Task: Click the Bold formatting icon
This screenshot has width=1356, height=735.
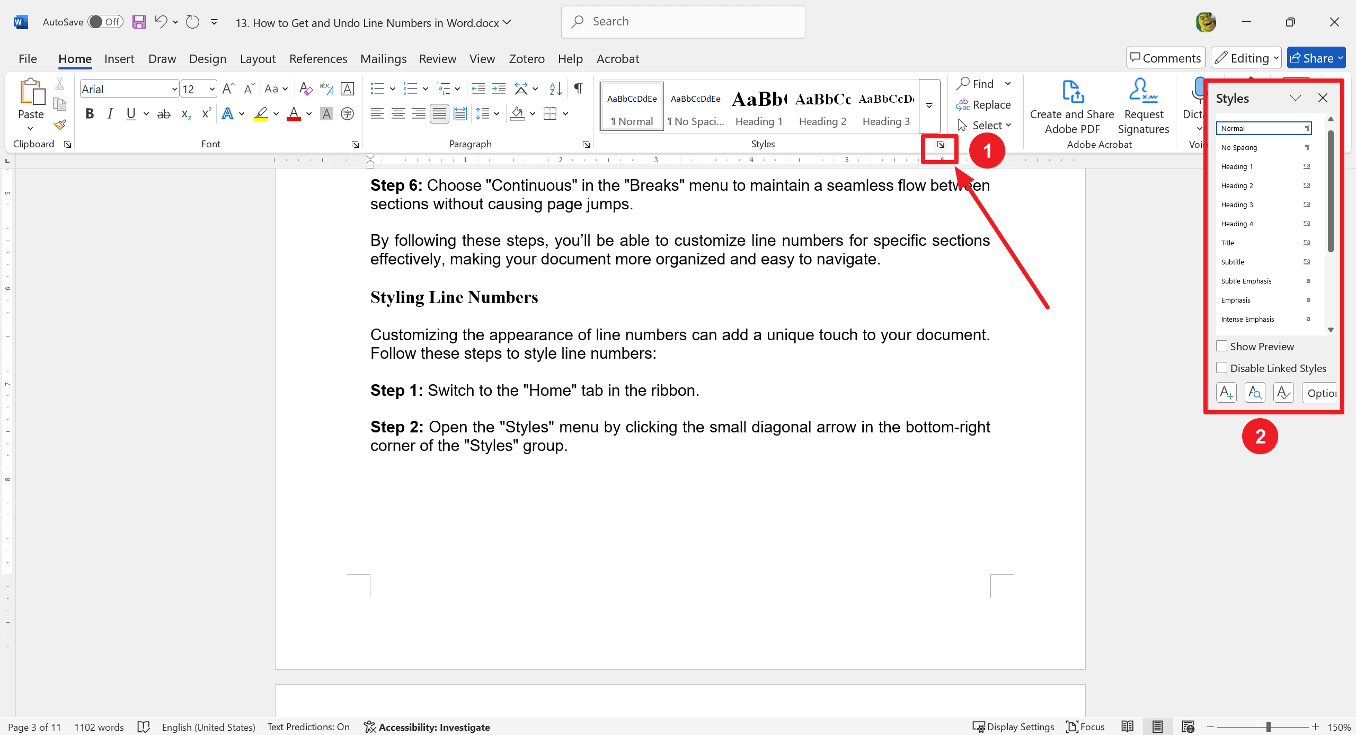Action: (x=88, y=113)
